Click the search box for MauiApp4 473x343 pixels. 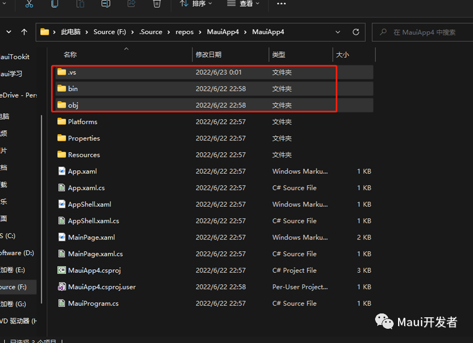coord(424,32)
